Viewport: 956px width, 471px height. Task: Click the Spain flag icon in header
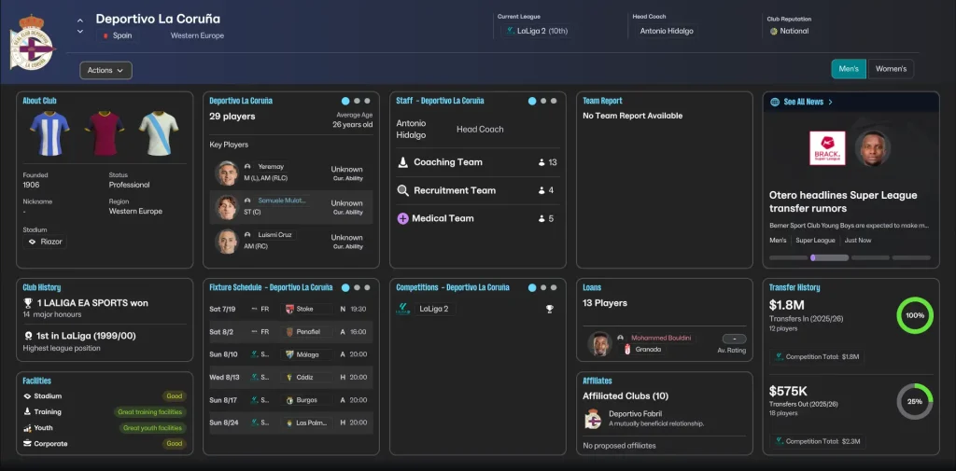click(x=105, y=35)
